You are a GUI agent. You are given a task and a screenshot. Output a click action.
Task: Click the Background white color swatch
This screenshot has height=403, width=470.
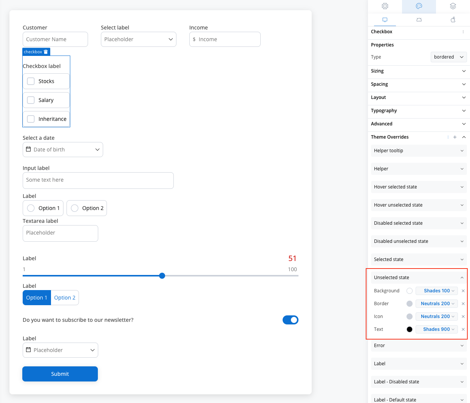[x=410, y=291]
